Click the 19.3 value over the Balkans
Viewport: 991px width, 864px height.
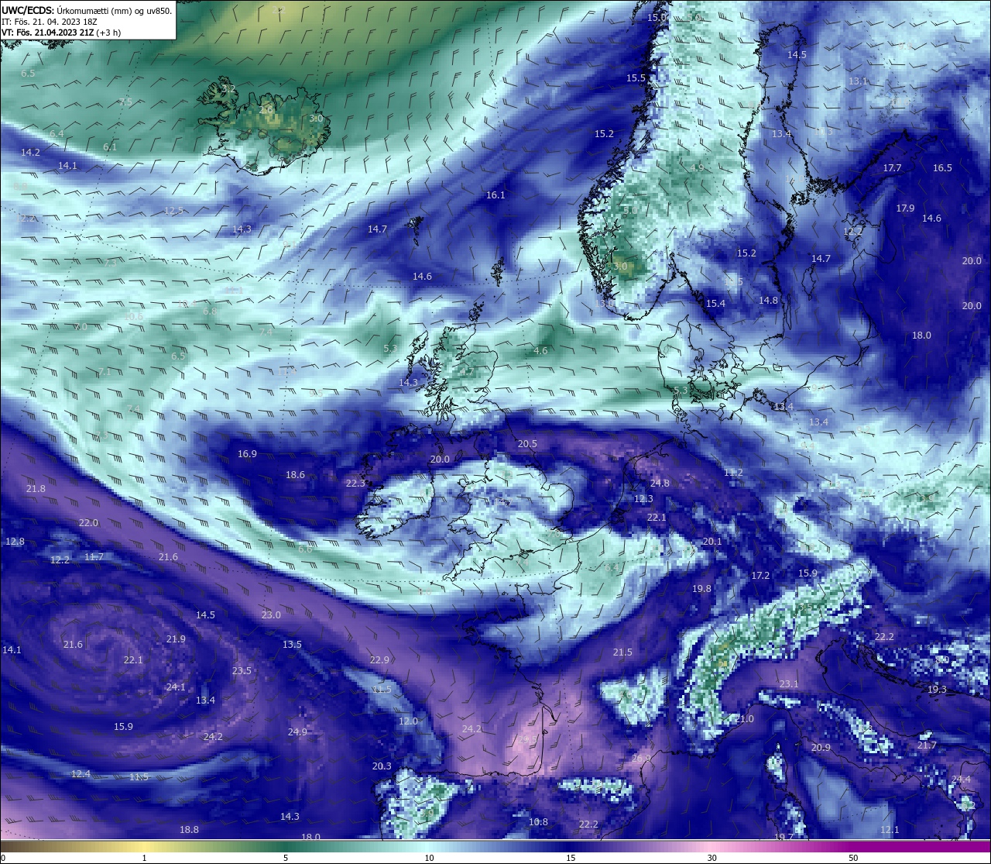[937, 690]
